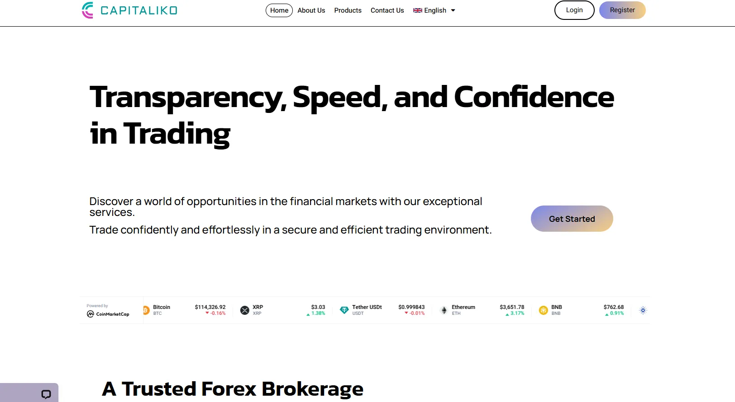Expand the English language dropdown arrow
The image size is (735, 402).
(453, 10)
